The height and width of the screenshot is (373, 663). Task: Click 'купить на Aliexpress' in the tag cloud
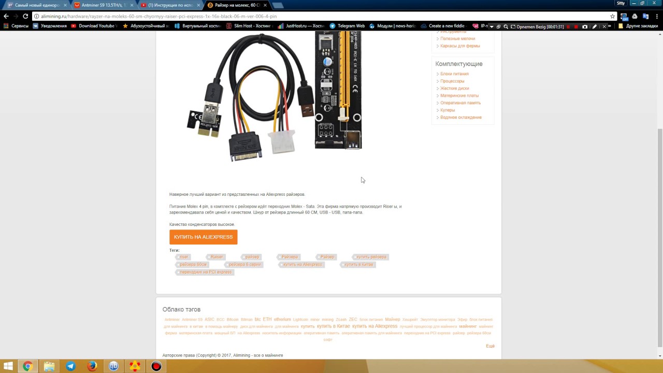tap(374, 326)
